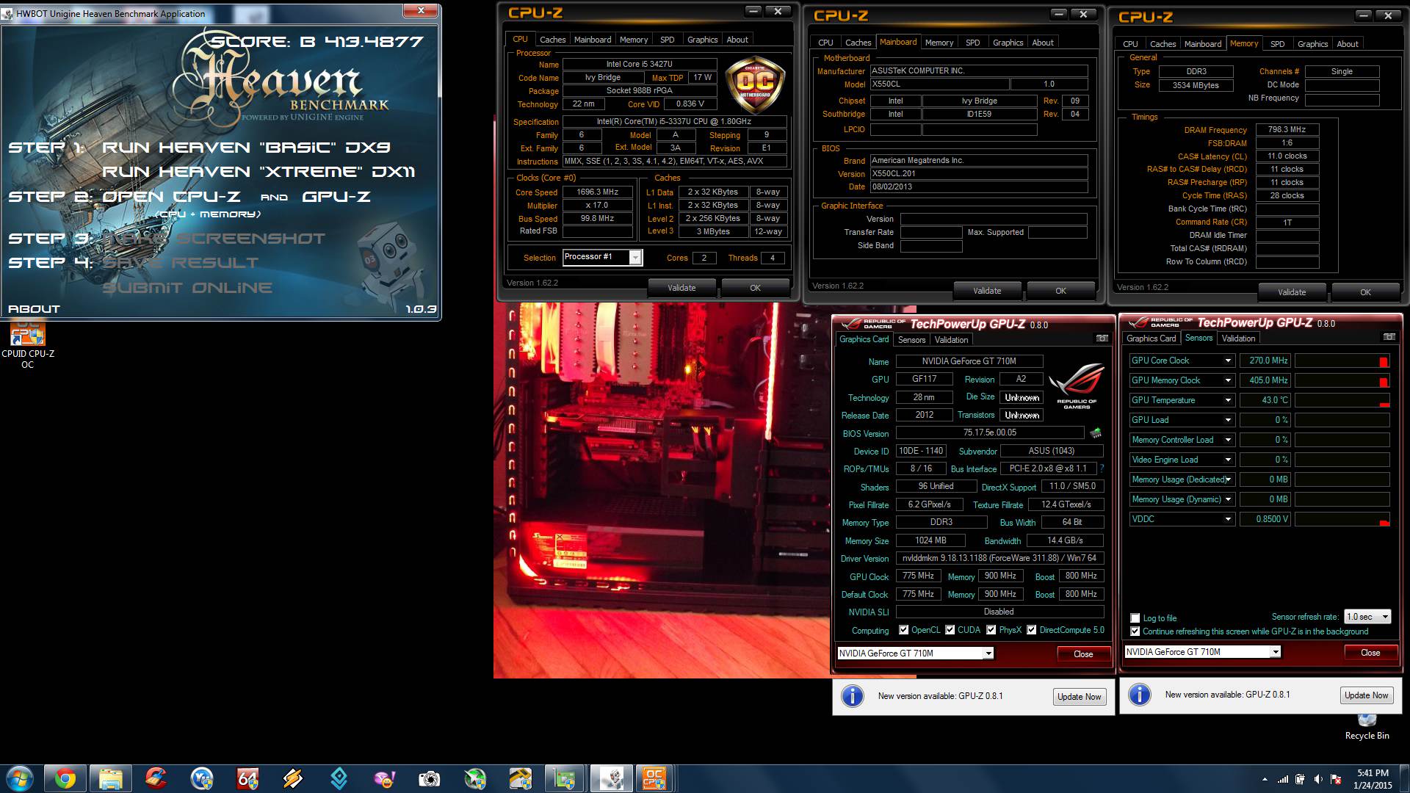Uncheck Continue refreshing in background option
Screen dimensions: 1410x793
pos(1135,631)
